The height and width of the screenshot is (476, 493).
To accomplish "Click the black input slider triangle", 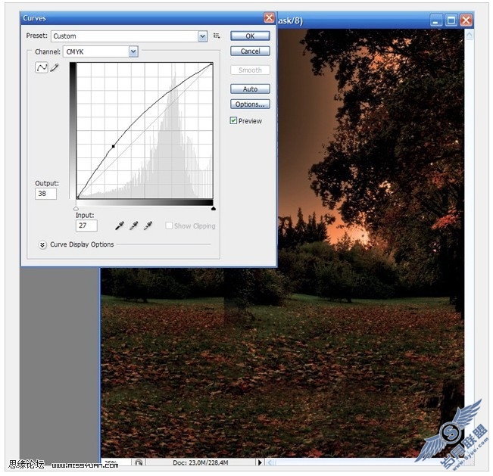I will (x=214, y=208).
